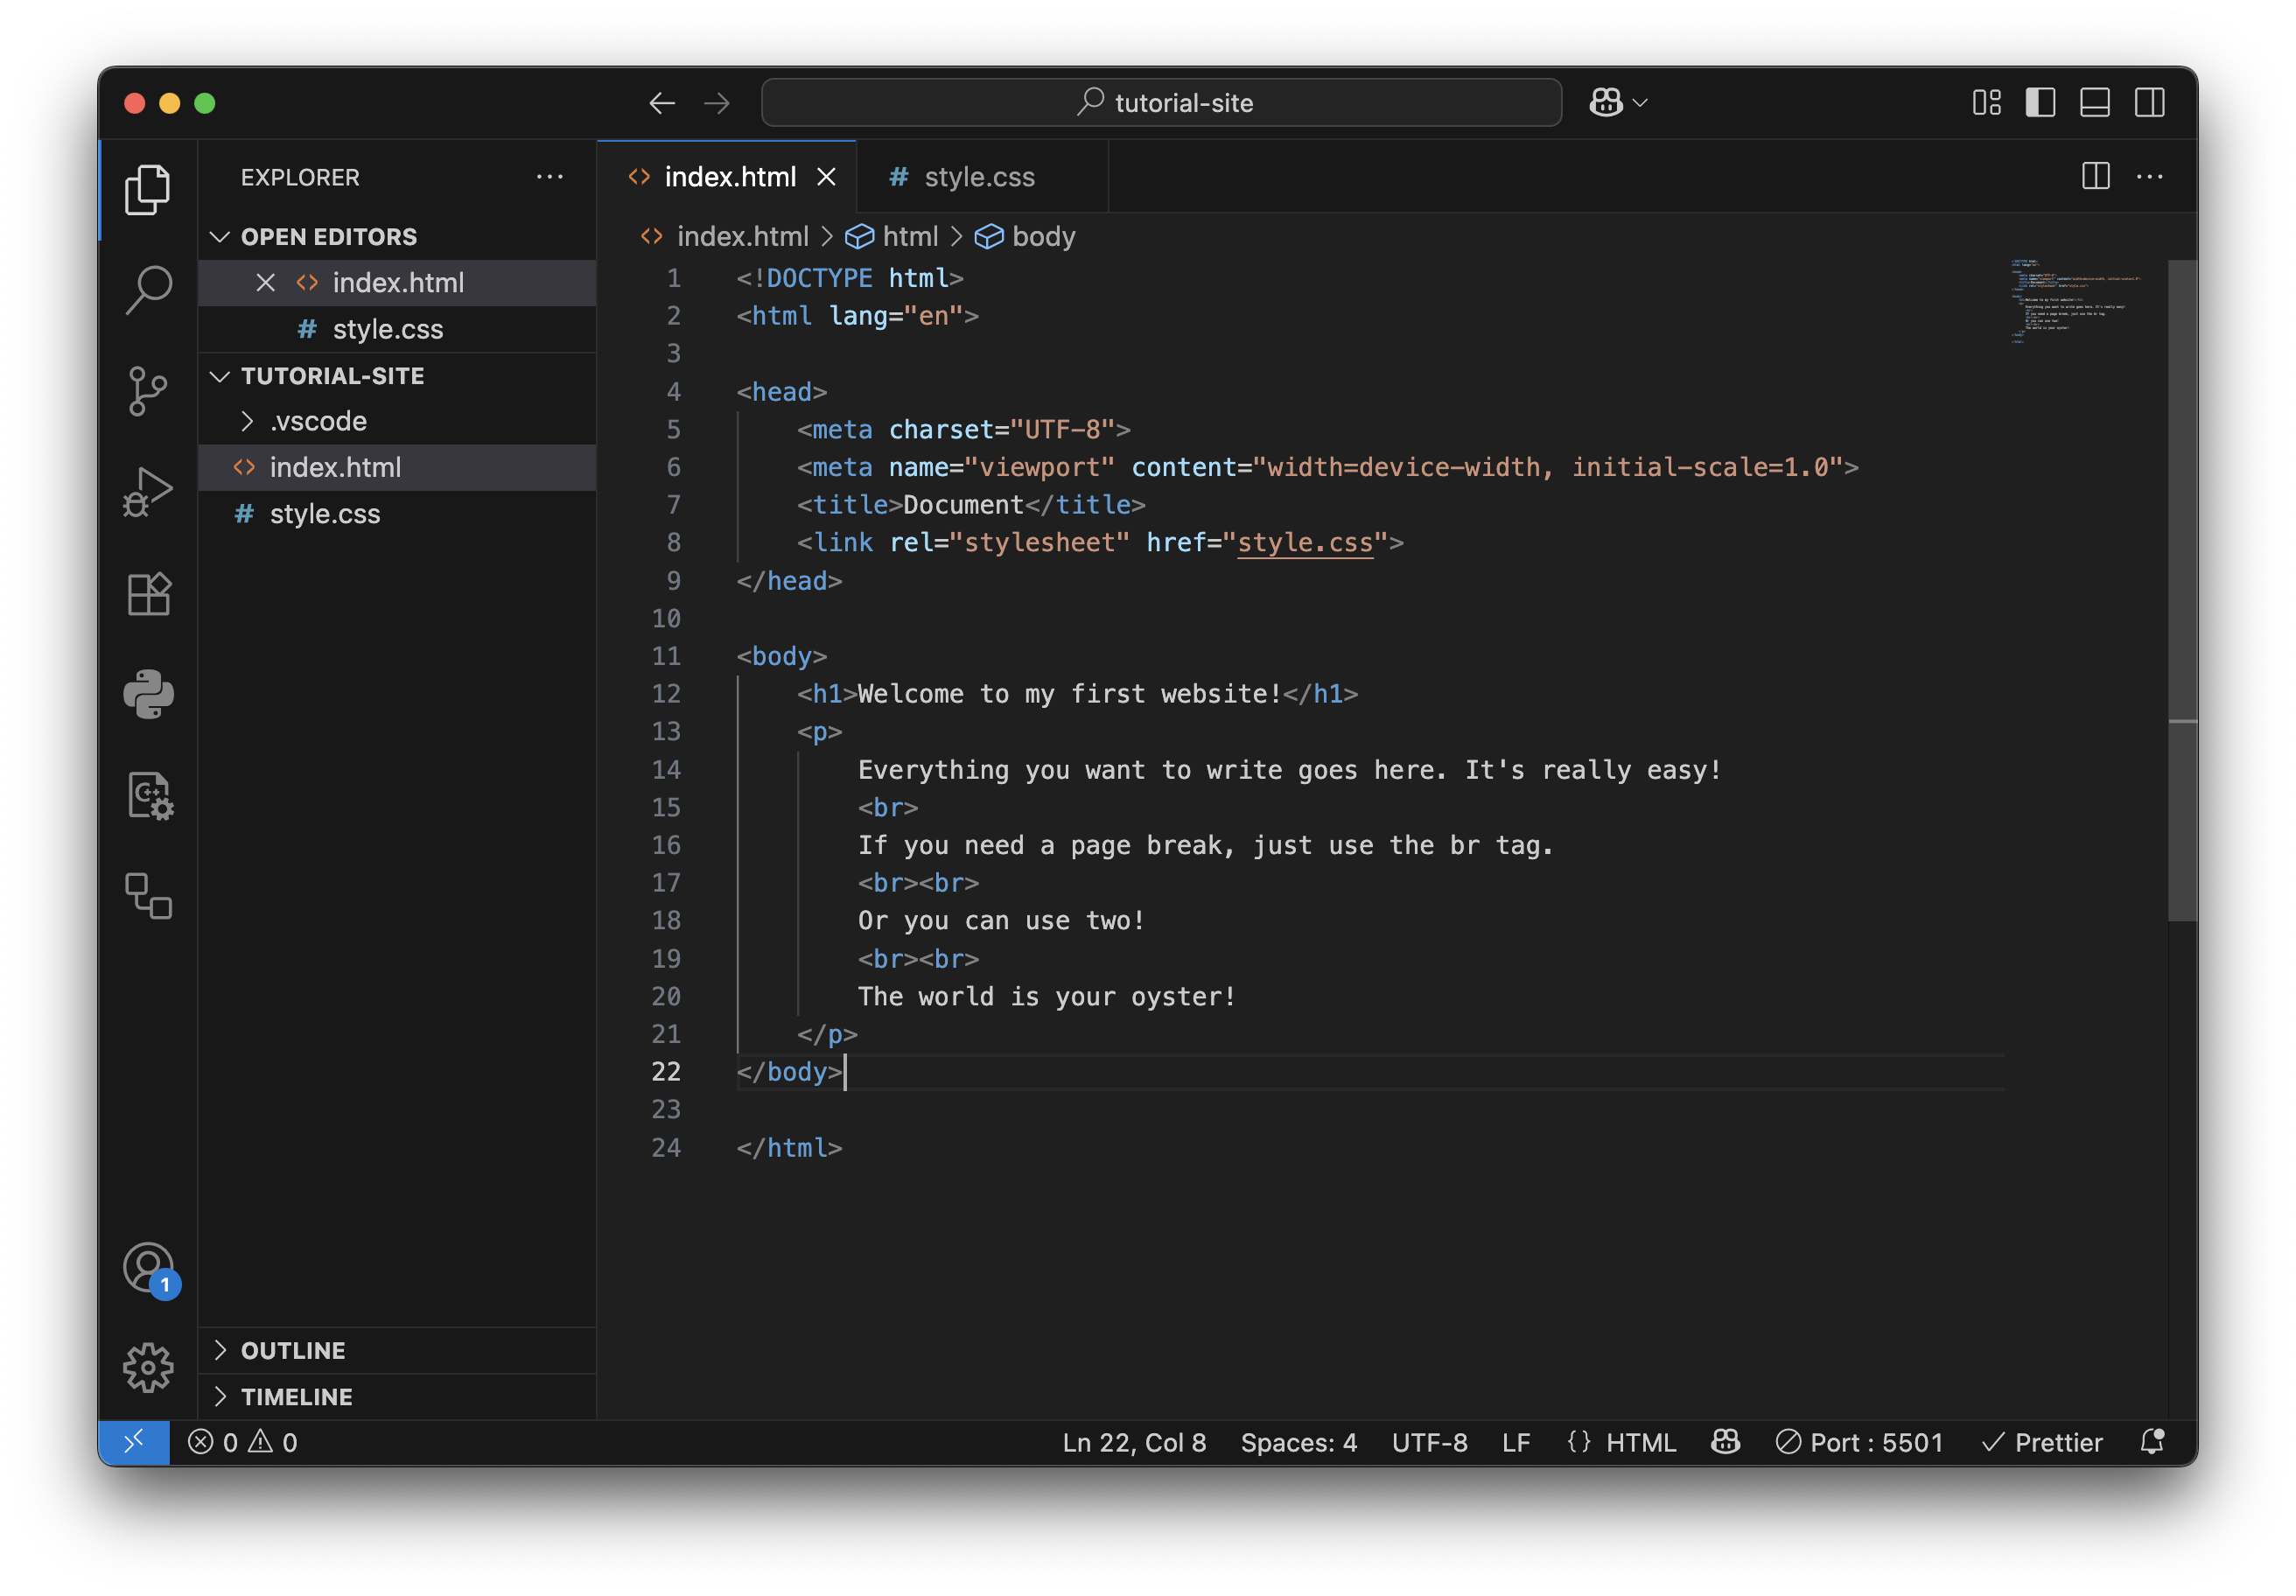2296x1596 pixels.
Task: Open the Copilot dropdown arrow in title bar
Action: 1640,103
